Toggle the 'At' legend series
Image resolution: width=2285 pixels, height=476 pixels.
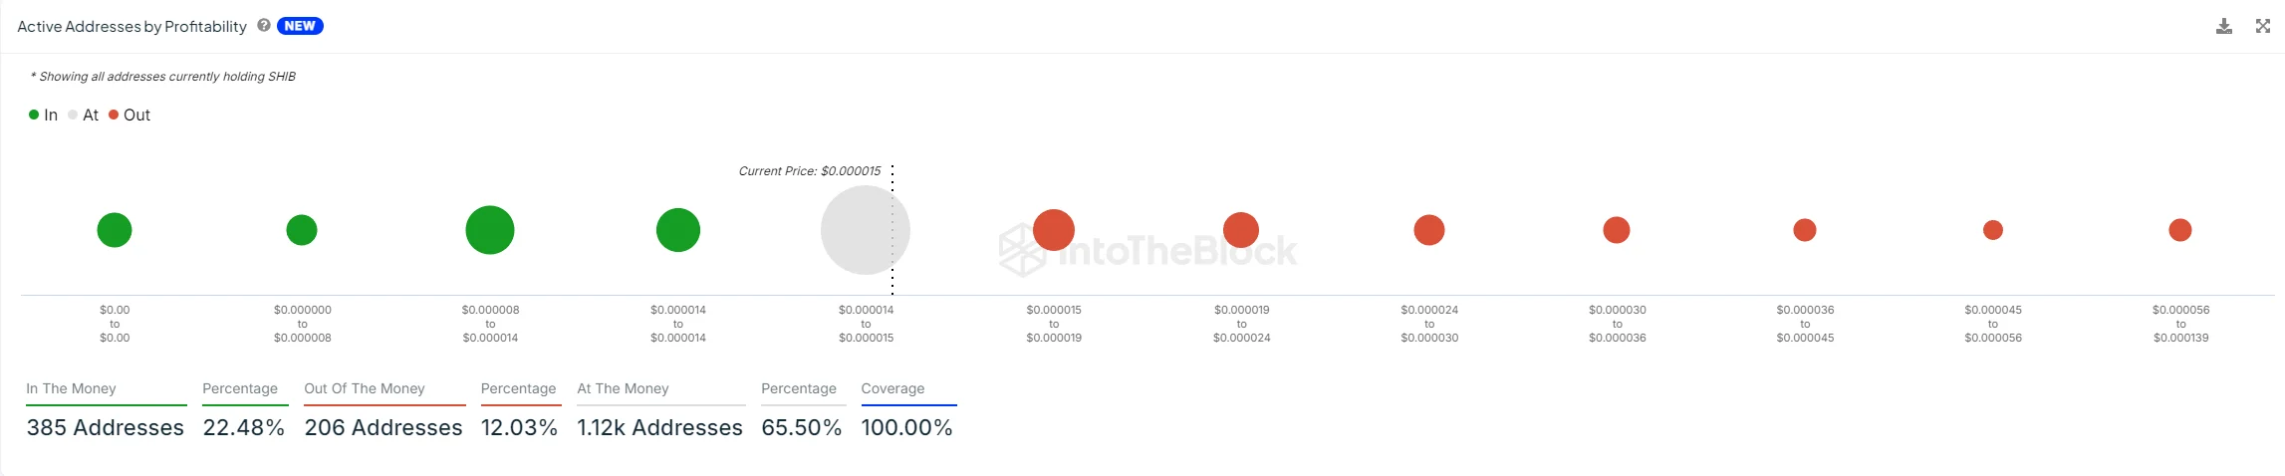pyautogui.click(x=83, y=116)
